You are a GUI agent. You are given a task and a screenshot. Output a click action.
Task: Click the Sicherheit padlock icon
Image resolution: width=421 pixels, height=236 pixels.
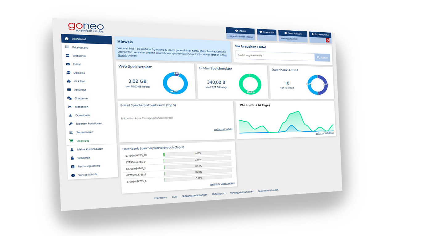point(72,158)
